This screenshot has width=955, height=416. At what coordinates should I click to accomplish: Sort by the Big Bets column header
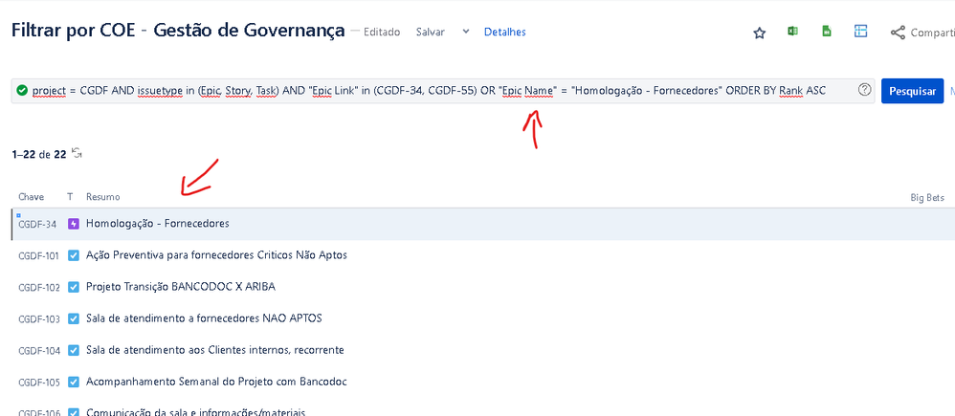click(x=927, y=198)
